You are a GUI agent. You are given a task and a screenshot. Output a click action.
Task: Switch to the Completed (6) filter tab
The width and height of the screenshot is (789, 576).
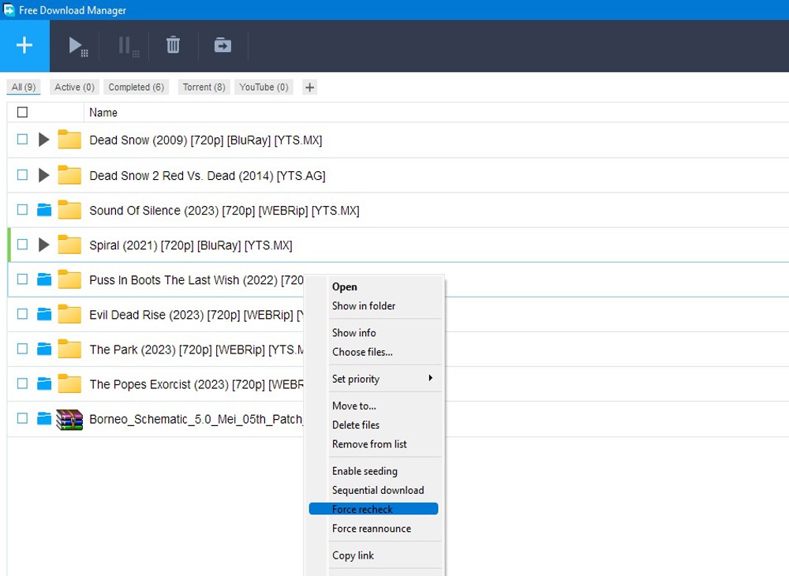click(x=136, y=87)
